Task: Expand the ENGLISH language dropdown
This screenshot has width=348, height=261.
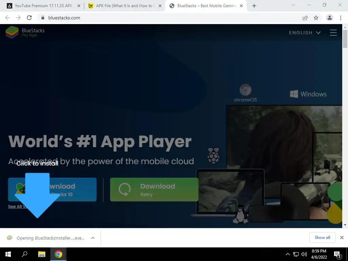Action: [x=305, y=33]
